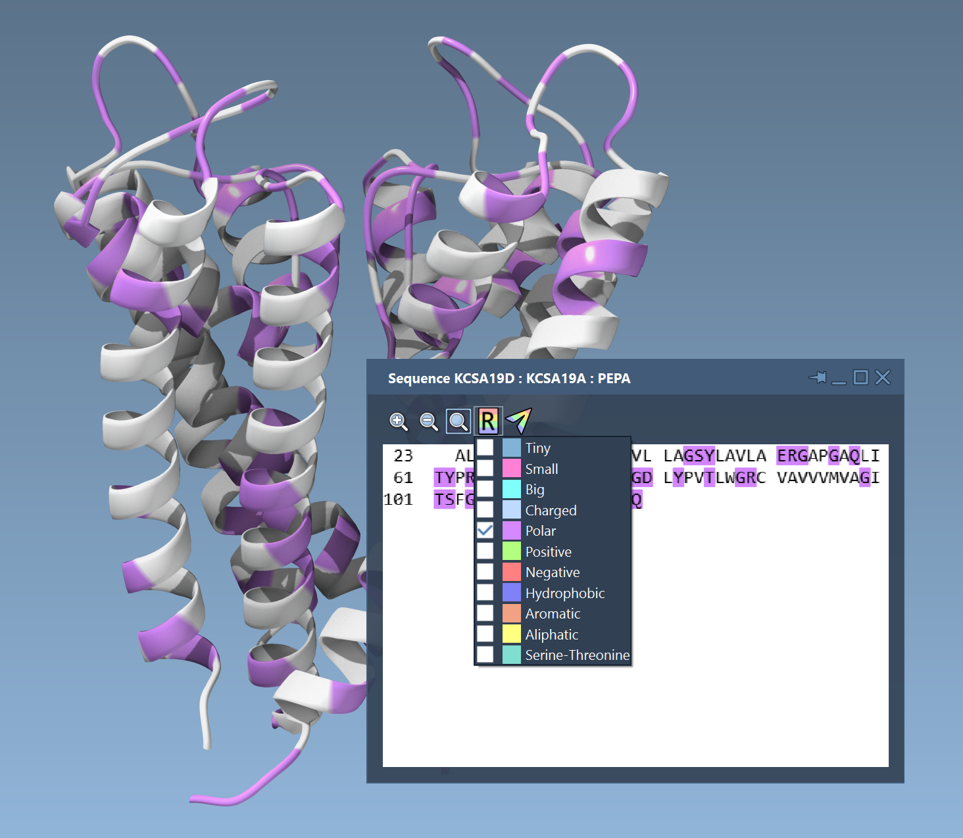
Task: Select the Big menu entry
Action: (535, 489)
